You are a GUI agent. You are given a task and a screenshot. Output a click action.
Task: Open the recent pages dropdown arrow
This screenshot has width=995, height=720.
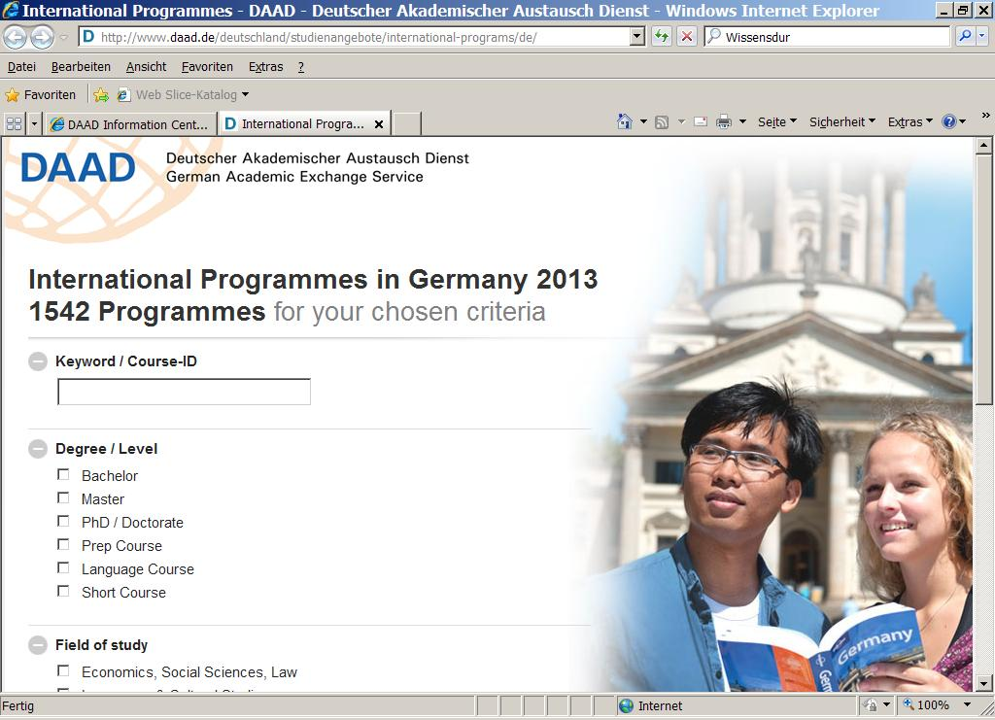click(x=63, y=38)
